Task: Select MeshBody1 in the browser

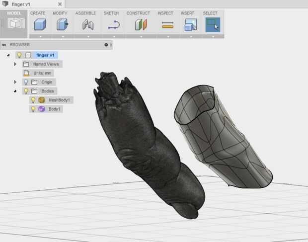Action: (x=59, y=100)
